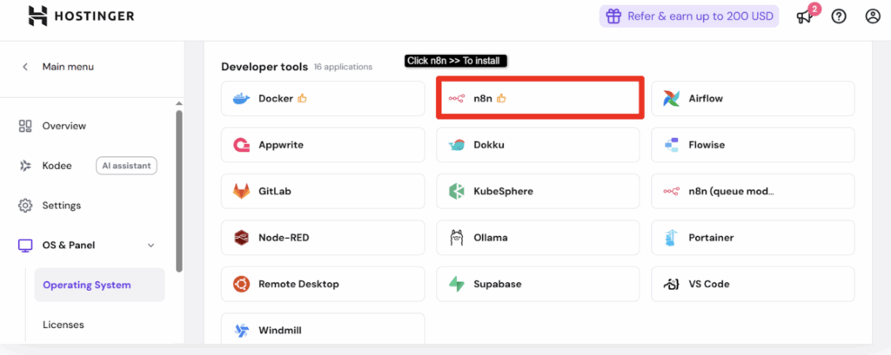Click the 'Dokku' label

point(489,145)
